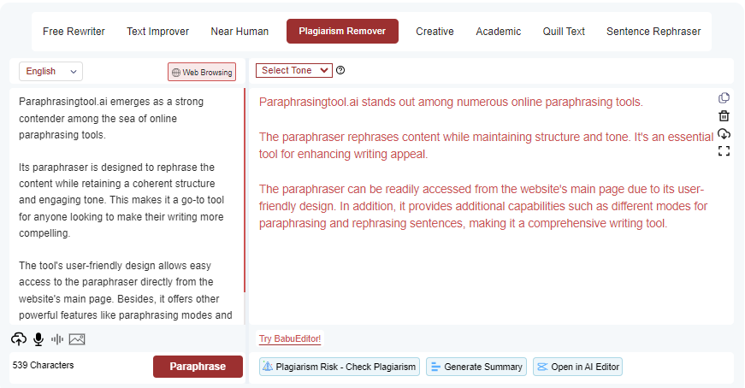Click the '539 Characters' counter
This screenshot has width=745, height=388.
tap(44, 365)
